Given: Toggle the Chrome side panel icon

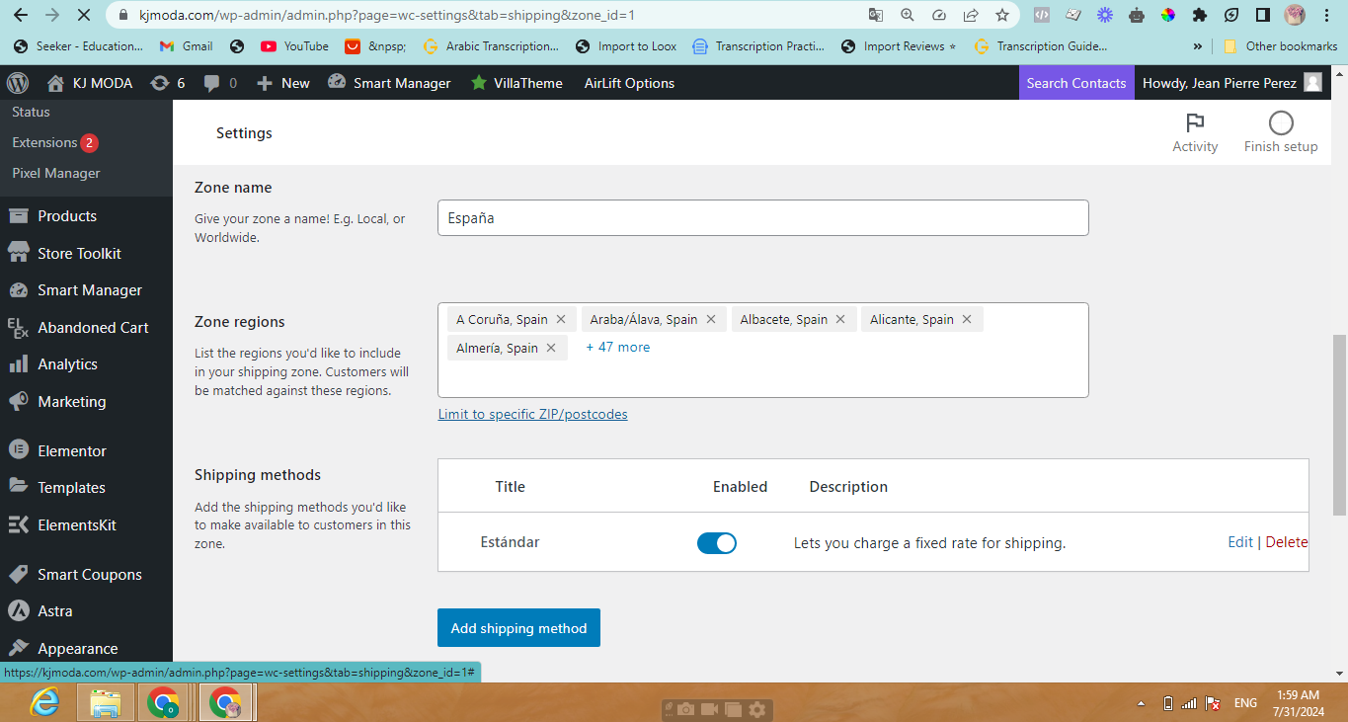Looking at the screenshot, I should pos(1262,15).
